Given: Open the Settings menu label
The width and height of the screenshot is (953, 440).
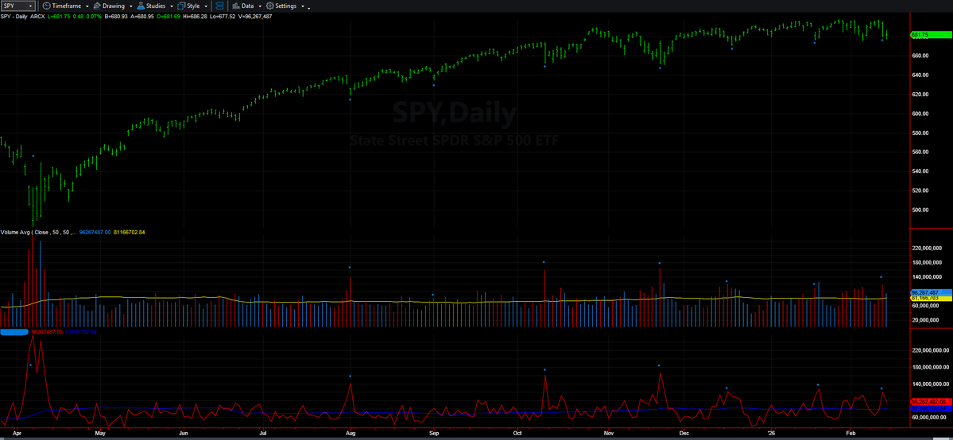Looking at the screenshot, I should point(285,6).
